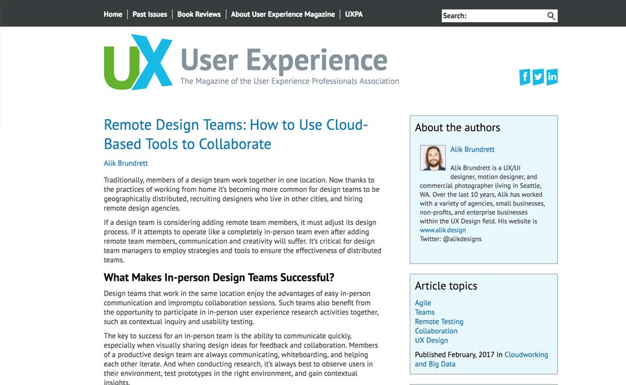The image size is (626, 385).
Task: Open author name link in sidebar
Action: click(473, 149)
